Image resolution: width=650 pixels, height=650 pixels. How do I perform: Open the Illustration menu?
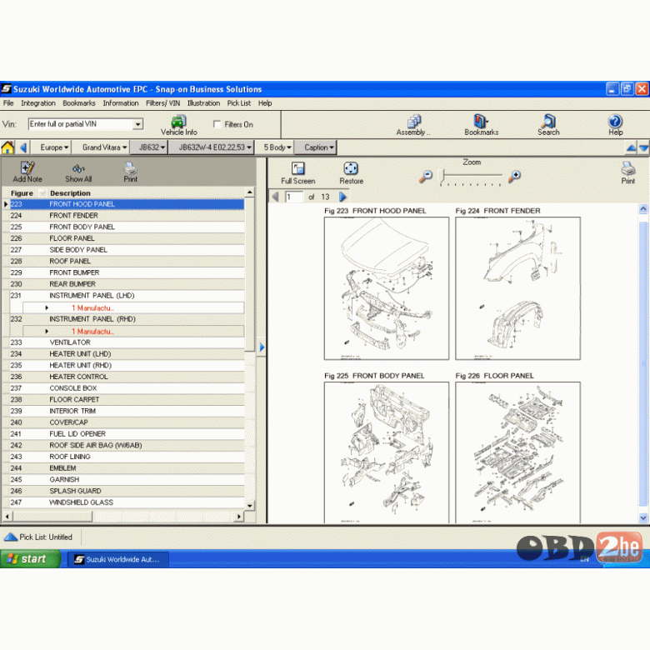click(203, 103)
